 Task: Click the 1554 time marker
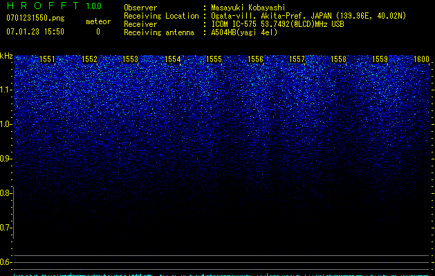[x=173, y=59]
